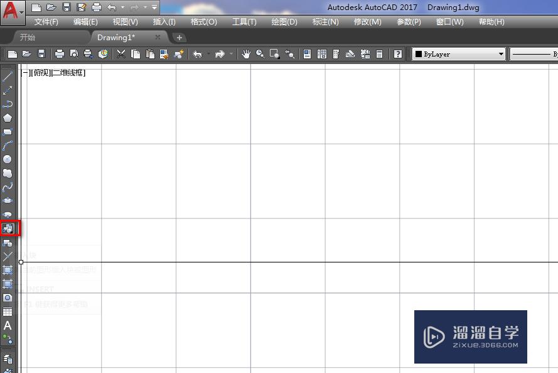Viewport: 558px width, 373px height.
Task: Click the Help question mark icon
Action: click(x=398, y=54)
